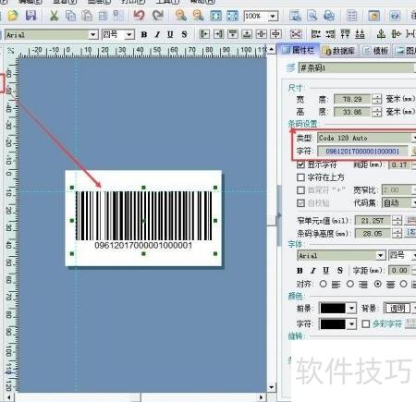Viewport: 416px width, 402px height.
Task: Click the #条码1 object name field
Action: (x=357, y=67)
